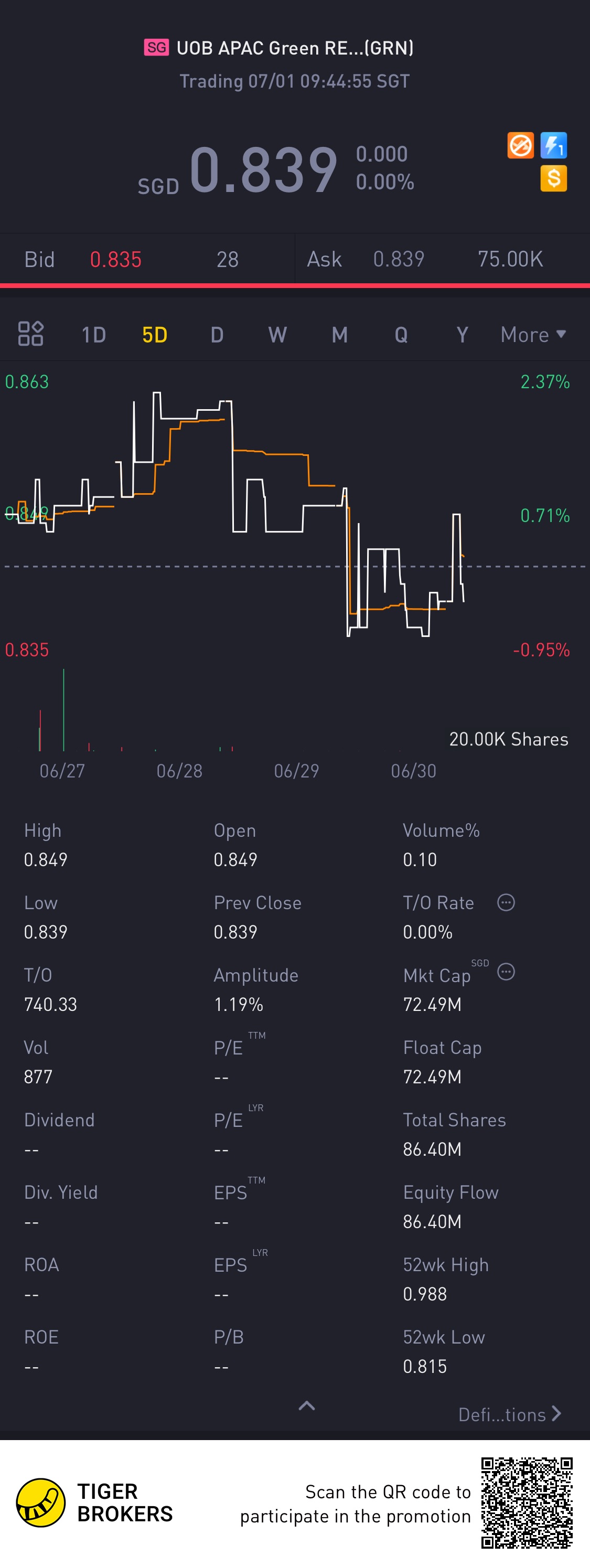Image resolution: width=590 pixels, height=1566 pixels.
Task: Switch to the 1D chart tab
Action: coord(93,335)
